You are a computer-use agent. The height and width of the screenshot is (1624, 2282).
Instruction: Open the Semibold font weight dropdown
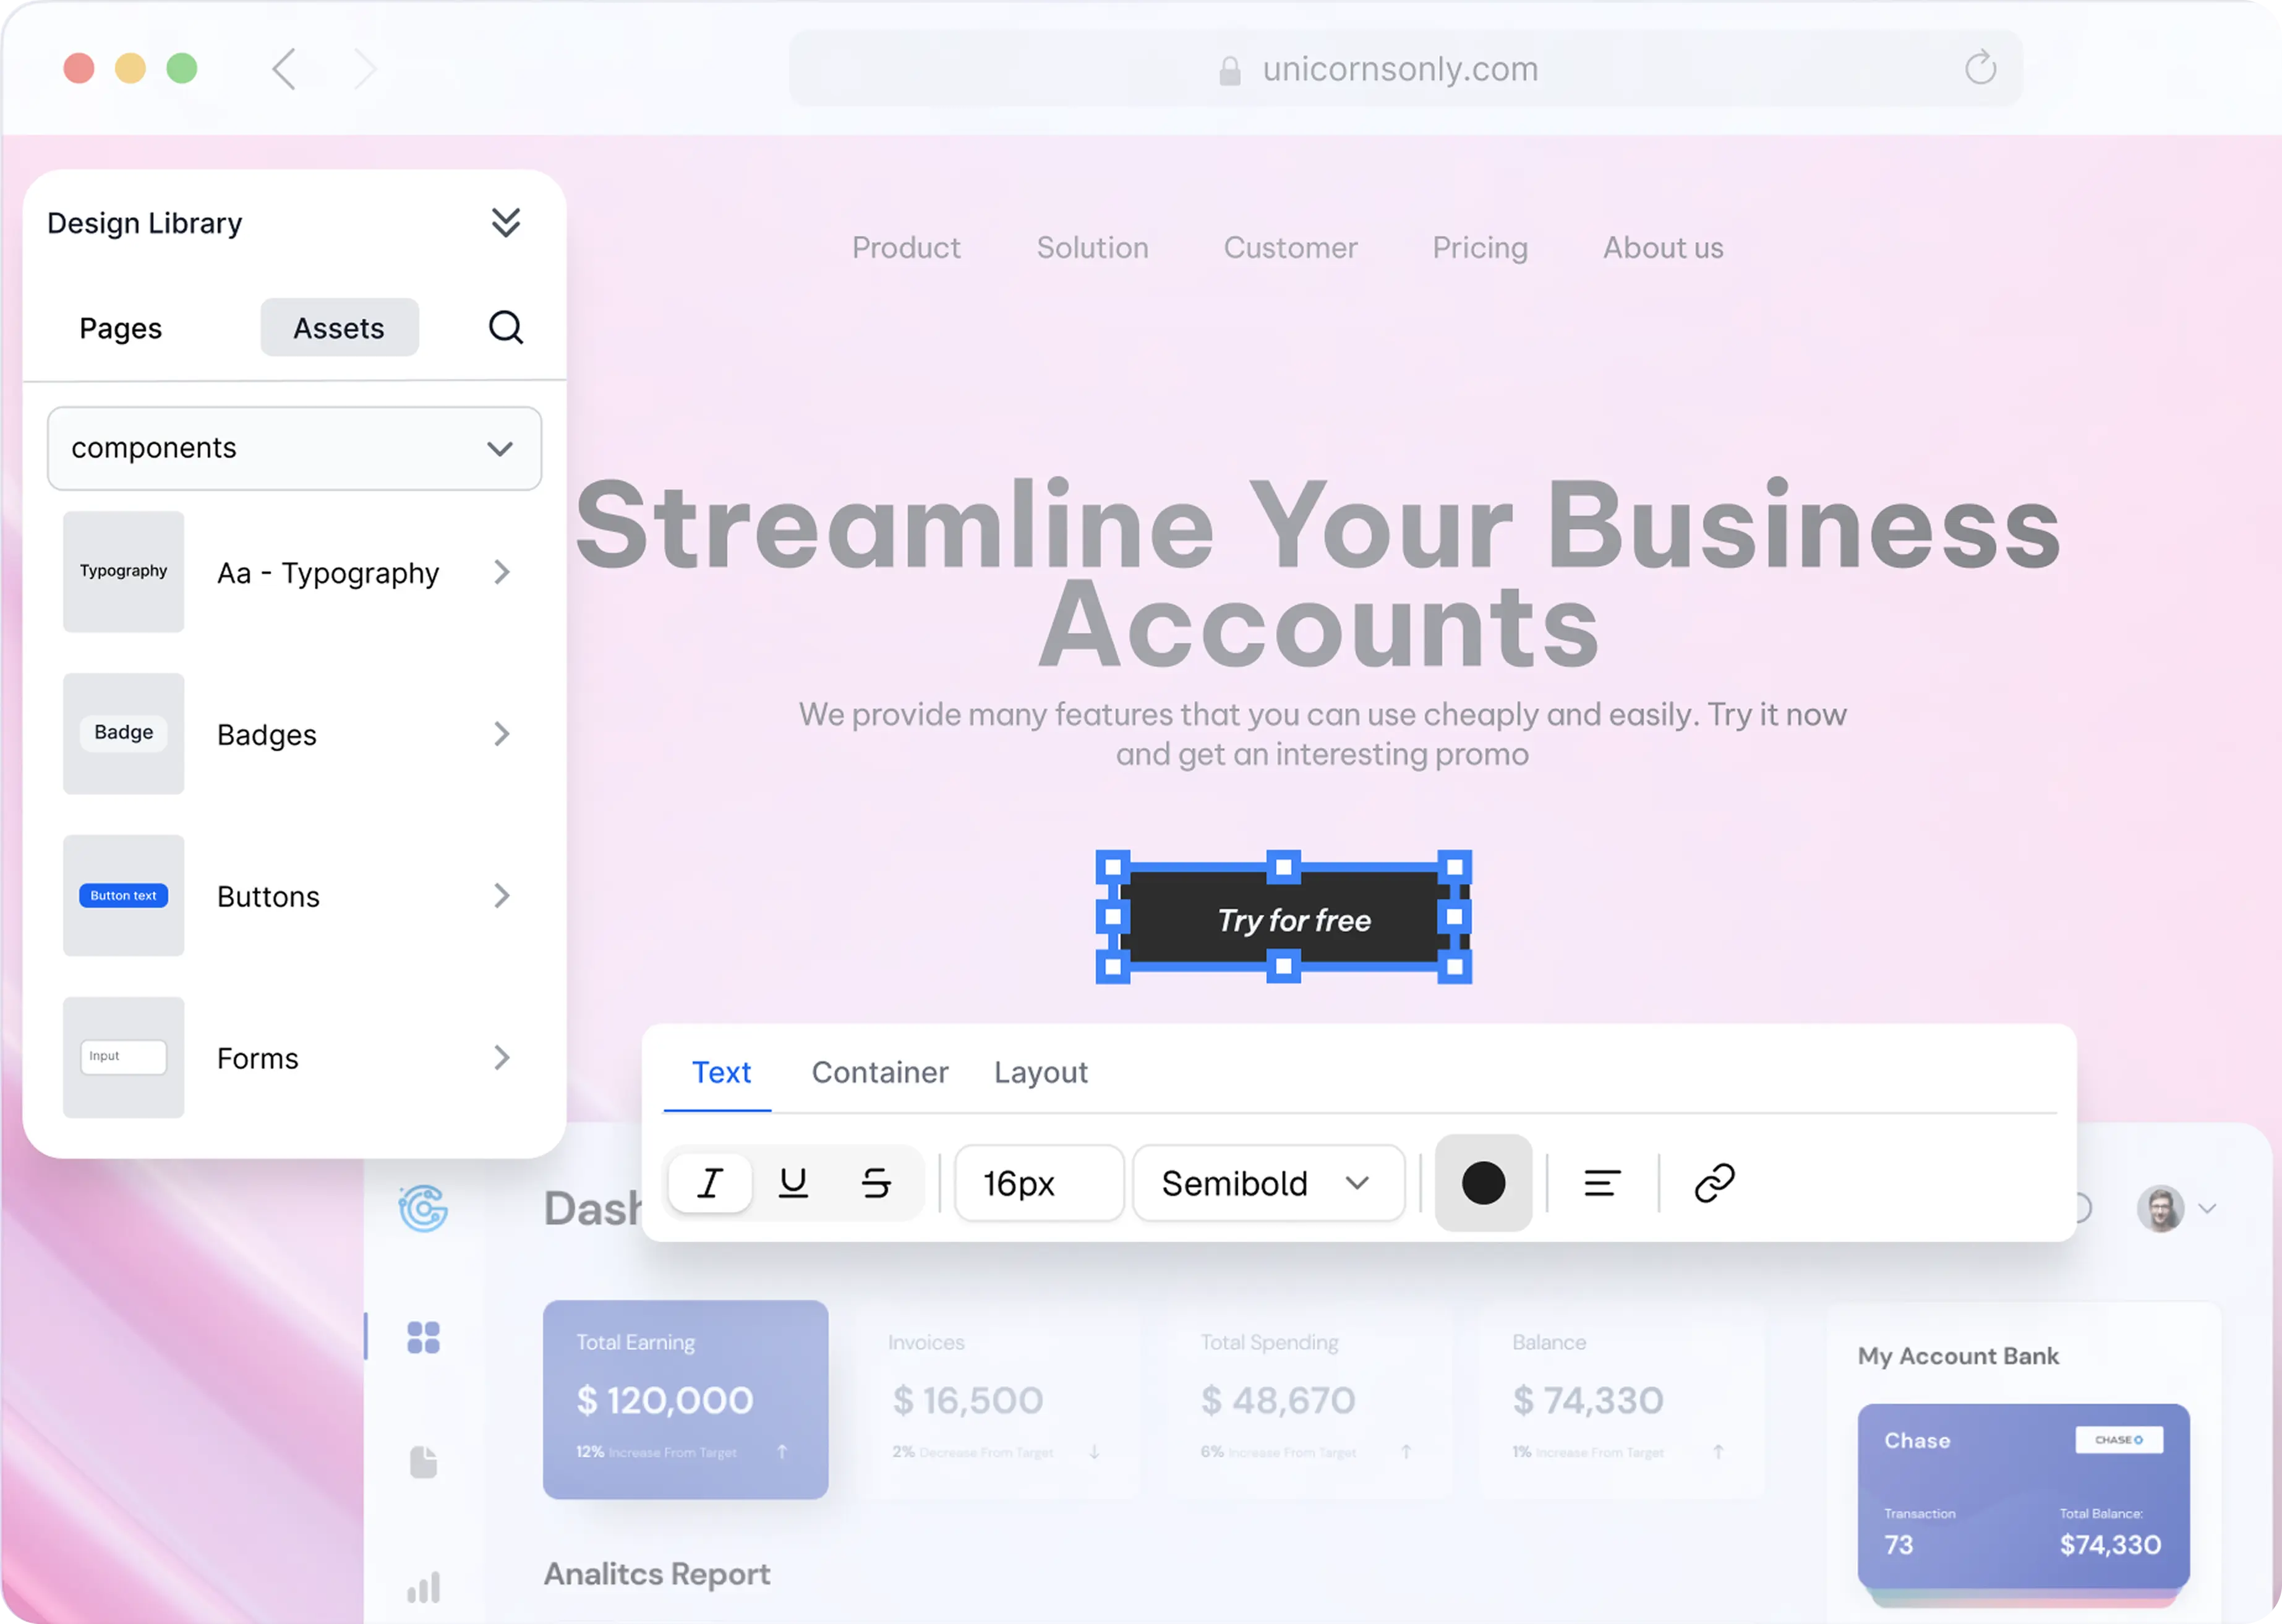point(1268,1183)
